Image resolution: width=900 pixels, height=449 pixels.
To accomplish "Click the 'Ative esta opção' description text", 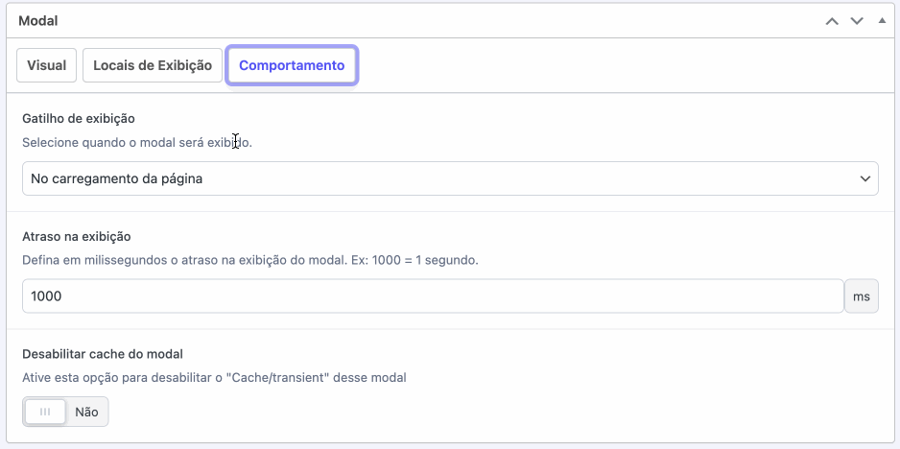I will tap(214, 377).
